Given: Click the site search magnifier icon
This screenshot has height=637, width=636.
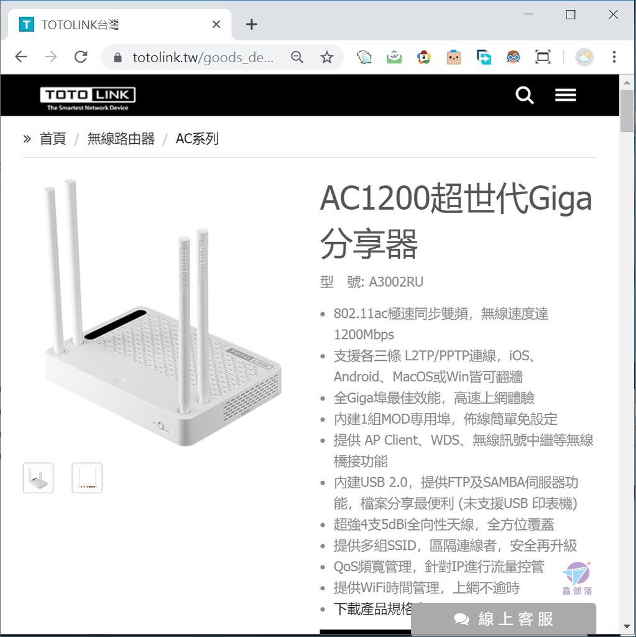Looking at the screenshot, I should [524, 95].
